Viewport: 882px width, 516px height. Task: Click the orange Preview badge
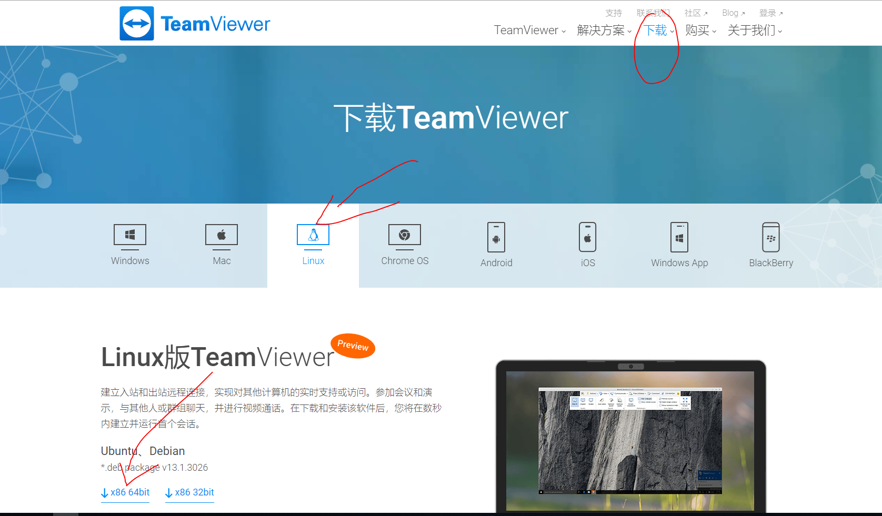pos(353,346)
